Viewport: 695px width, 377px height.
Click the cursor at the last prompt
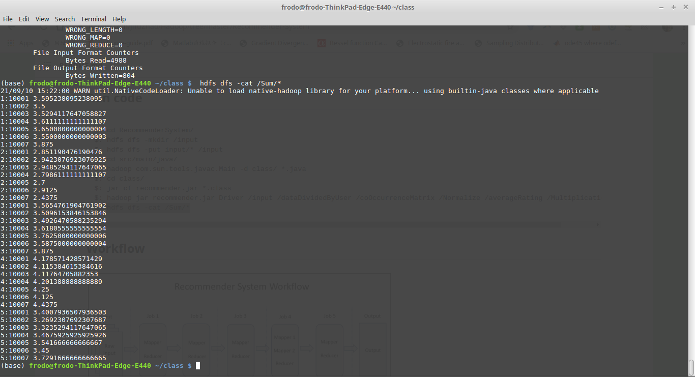[x=198, y=366]
